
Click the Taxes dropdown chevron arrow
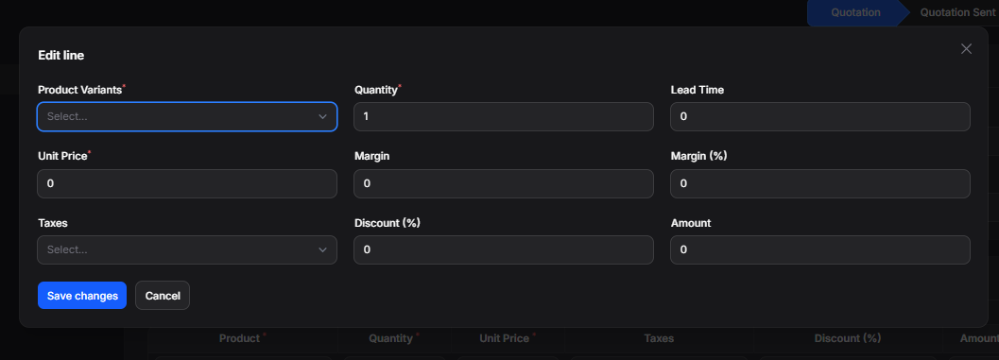coord(322,249)
